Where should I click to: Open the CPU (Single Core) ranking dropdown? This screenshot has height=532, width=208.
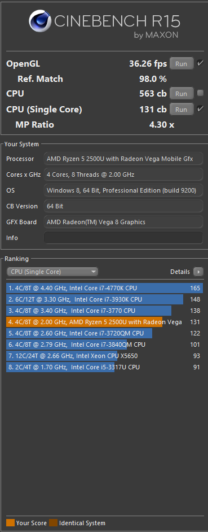(52, 272)
